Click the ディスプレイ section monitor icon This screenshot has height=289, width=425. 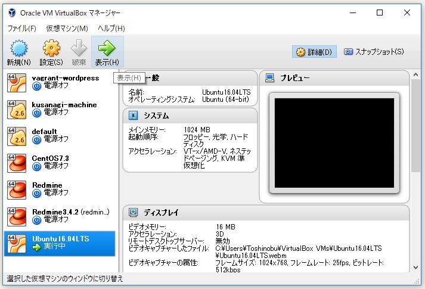click(x=133, y=212)
